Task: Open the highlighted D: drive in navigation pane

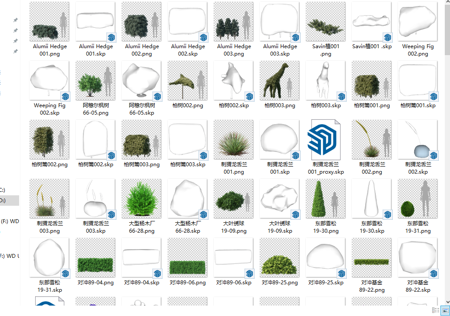Action: pos(10,201)
